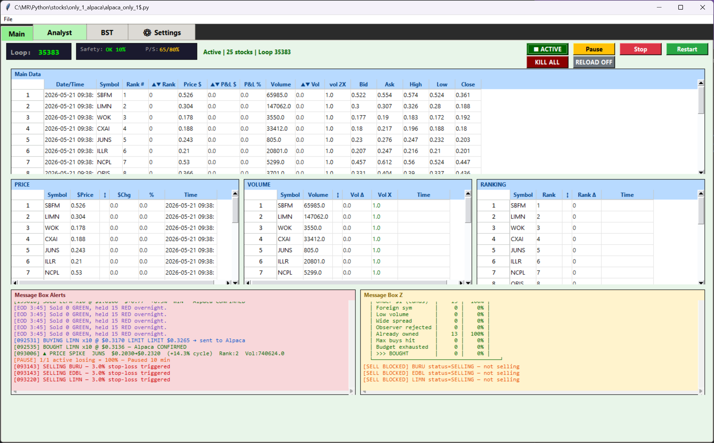Click the RANKING panel vertical scrollbar thumb

tap(701, 211)
